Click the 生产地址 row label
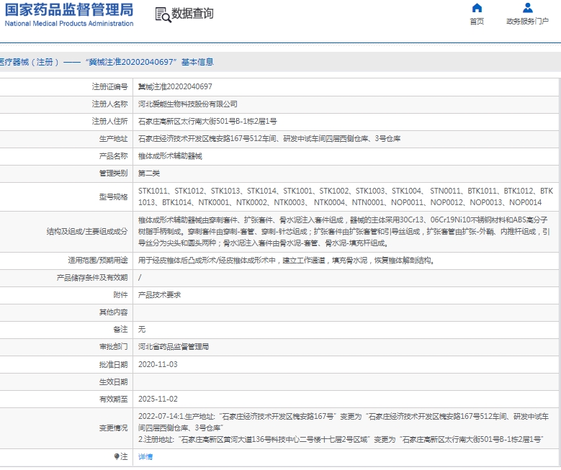 pos(113,139)
